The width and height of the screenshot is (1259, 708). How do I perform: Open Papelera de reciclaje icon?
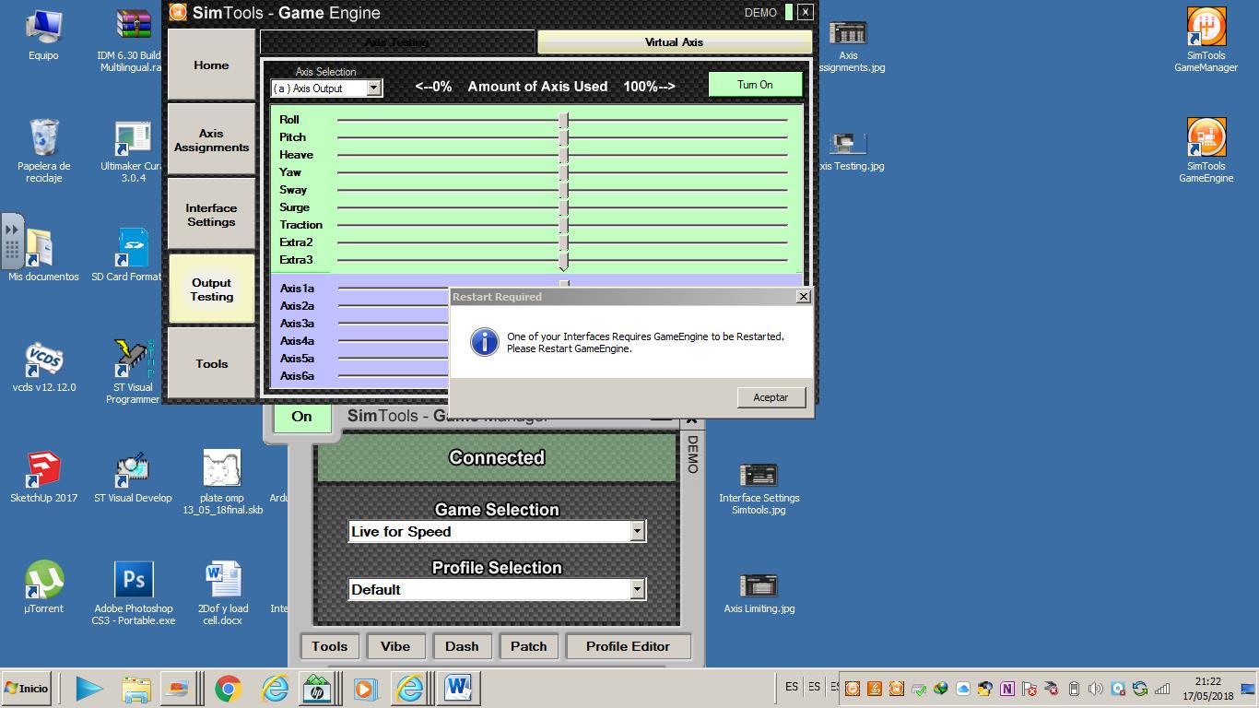(x=43, y=138)
